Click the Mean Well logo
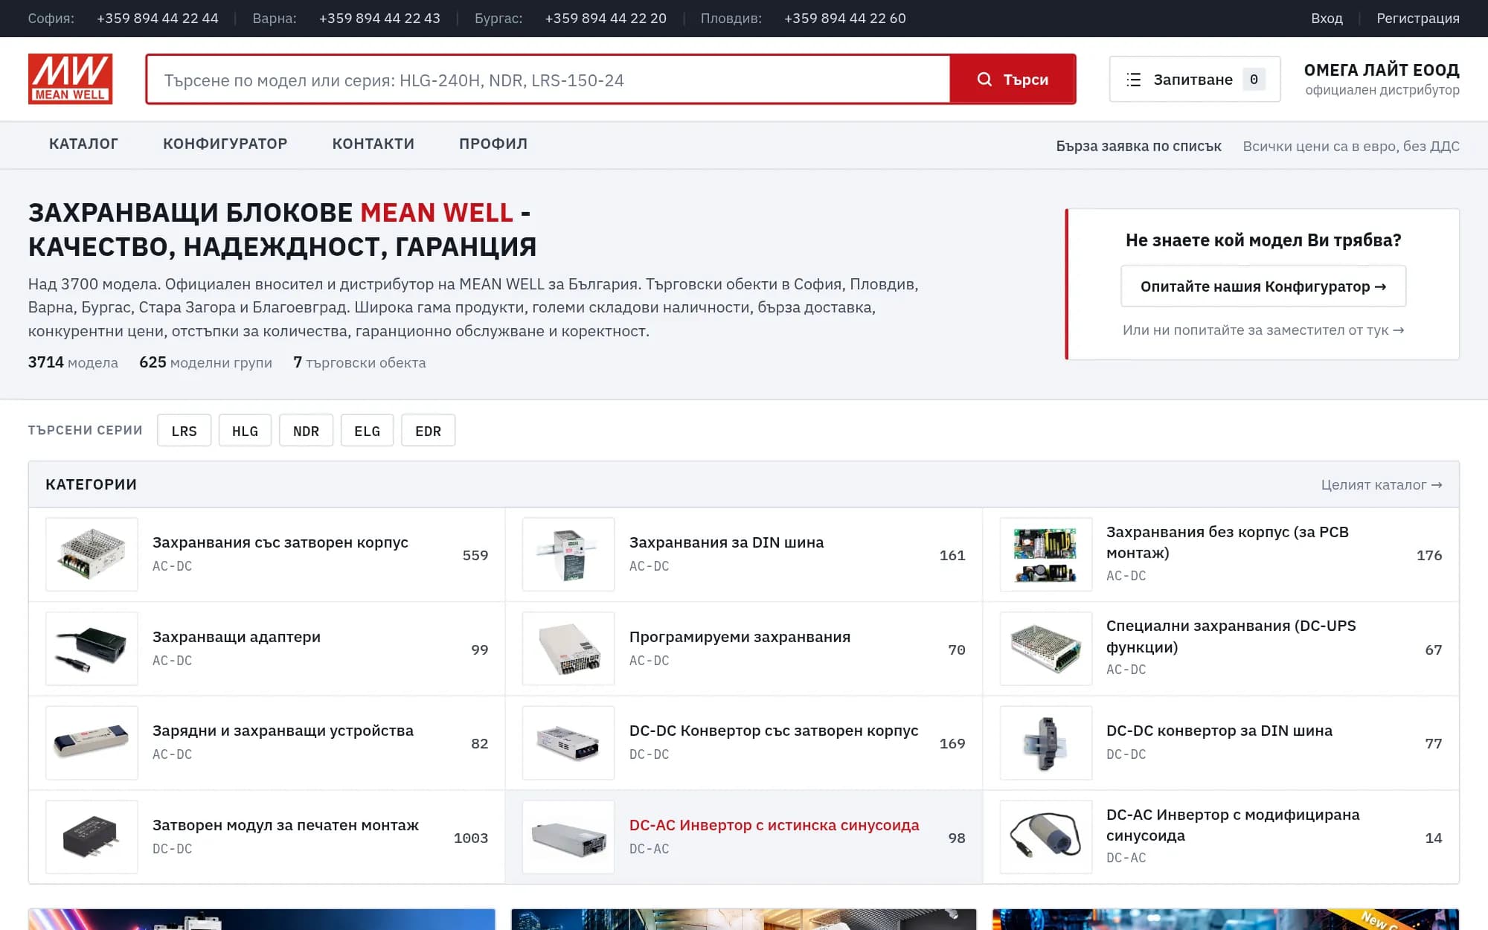Viewport: 1488px width, 930px height. point(70,79)
